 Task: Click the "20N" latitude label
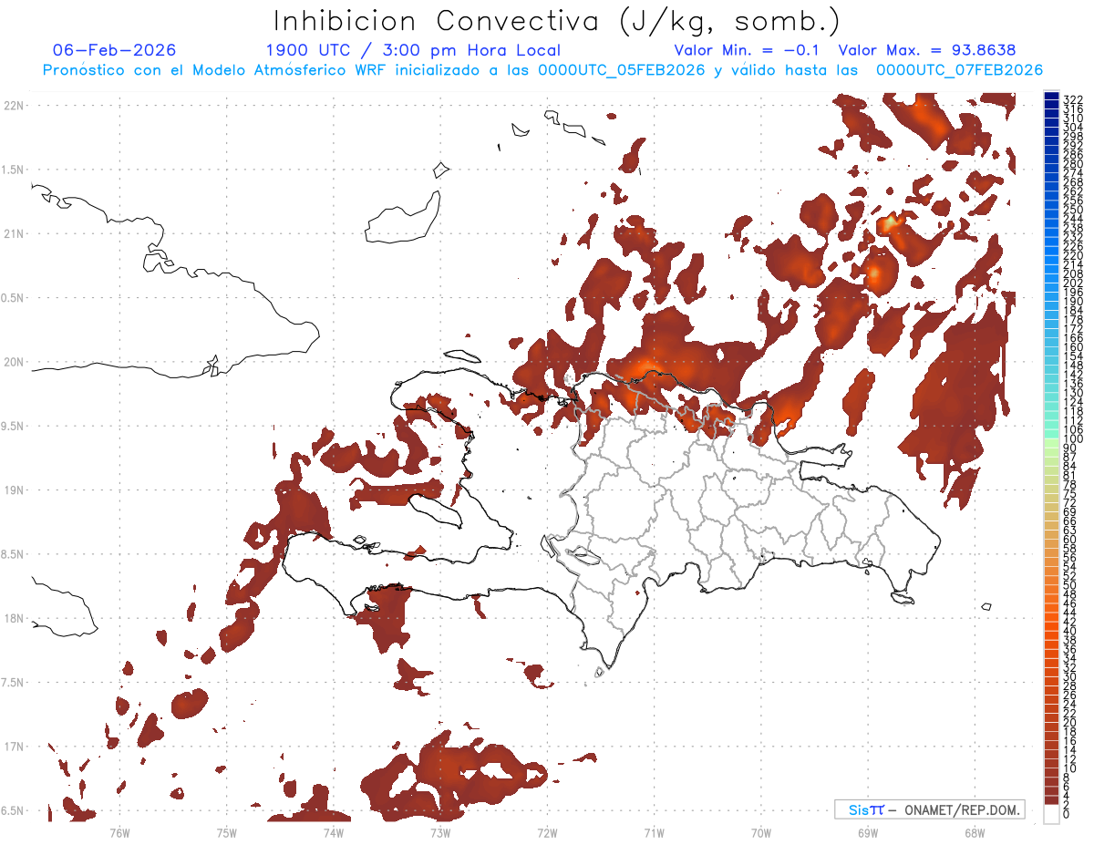click(x=14, y=362)
